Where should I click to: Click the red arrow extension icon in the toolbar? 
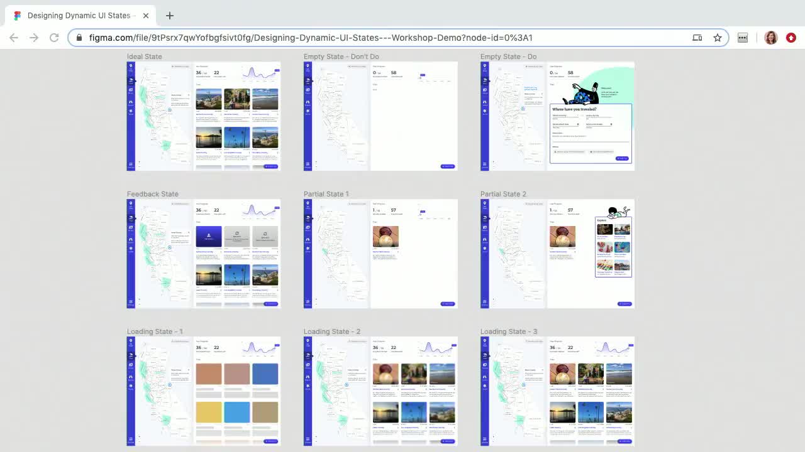(x=791, y=38)
